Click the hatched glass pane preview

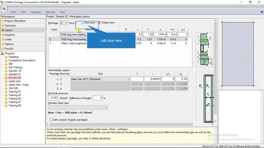pyautogui.click(x=238, y=54)
